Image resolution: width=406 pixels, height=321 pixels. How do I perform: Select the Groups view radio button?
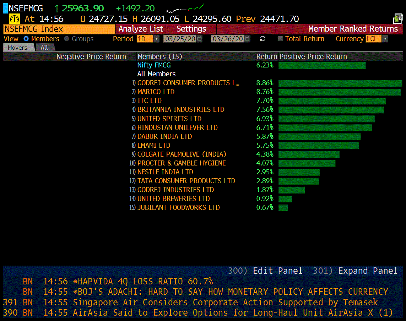67,39
